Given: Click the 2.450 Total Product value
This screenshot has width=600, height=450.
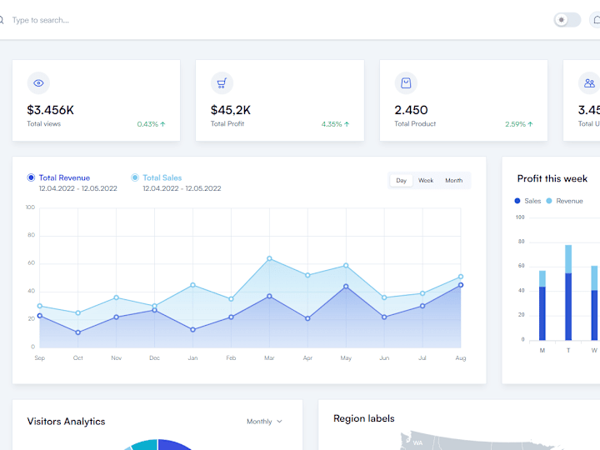Looking at the screenshot, I should tap(412, 110).
